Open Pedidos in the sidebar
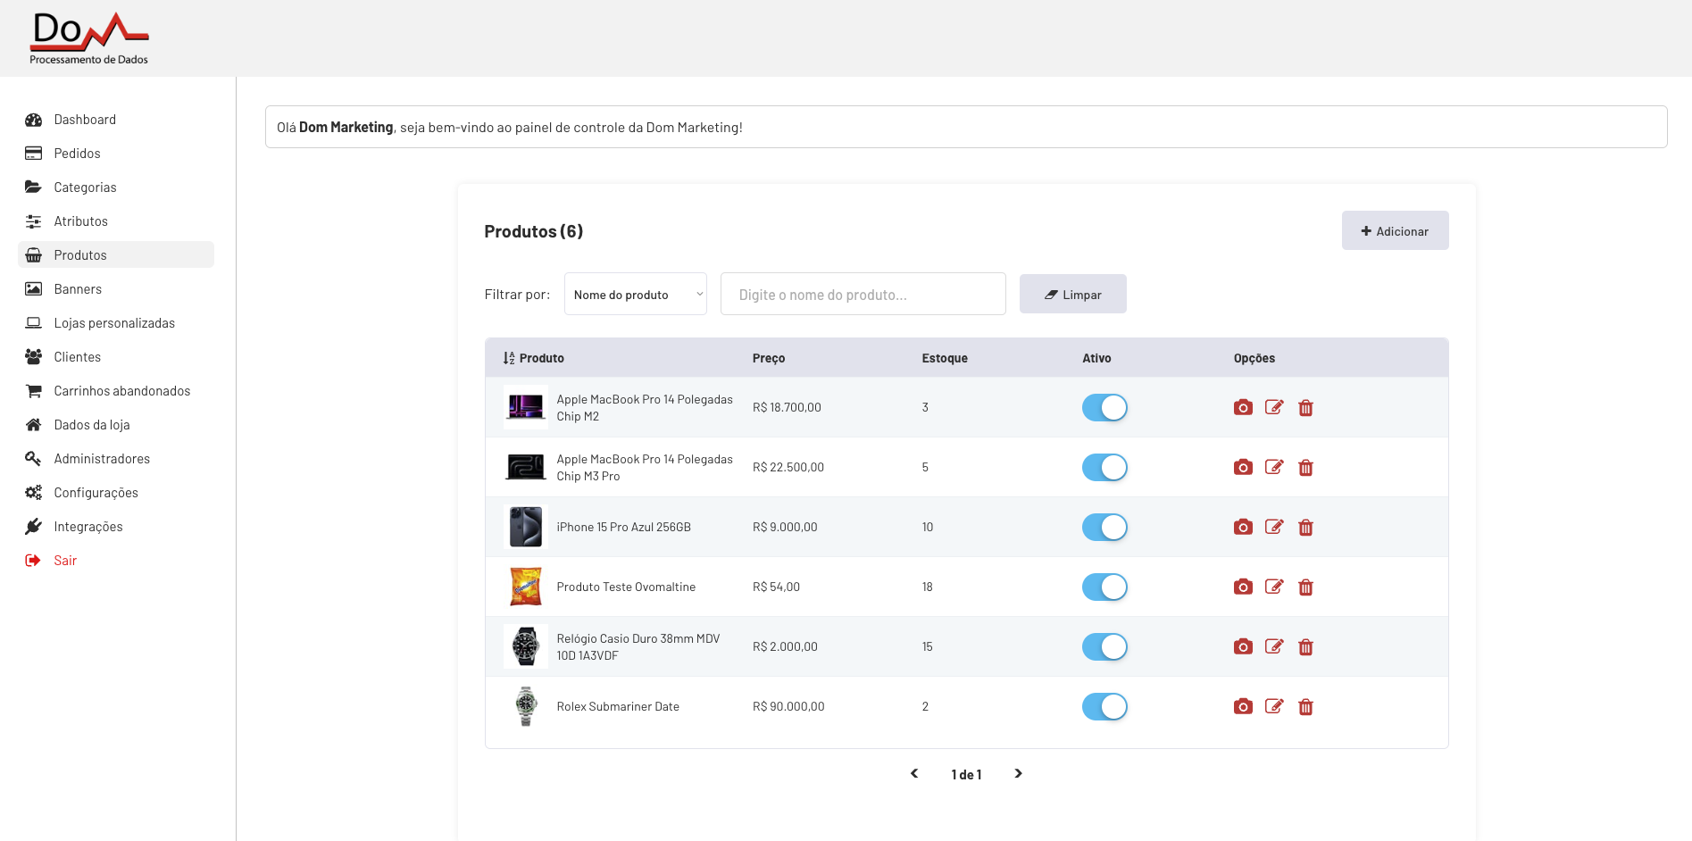Image resolution: width=1692 pixels, height=841 pixels. 77,154
